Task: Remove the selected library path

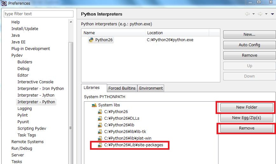Action: coord(247,128)
